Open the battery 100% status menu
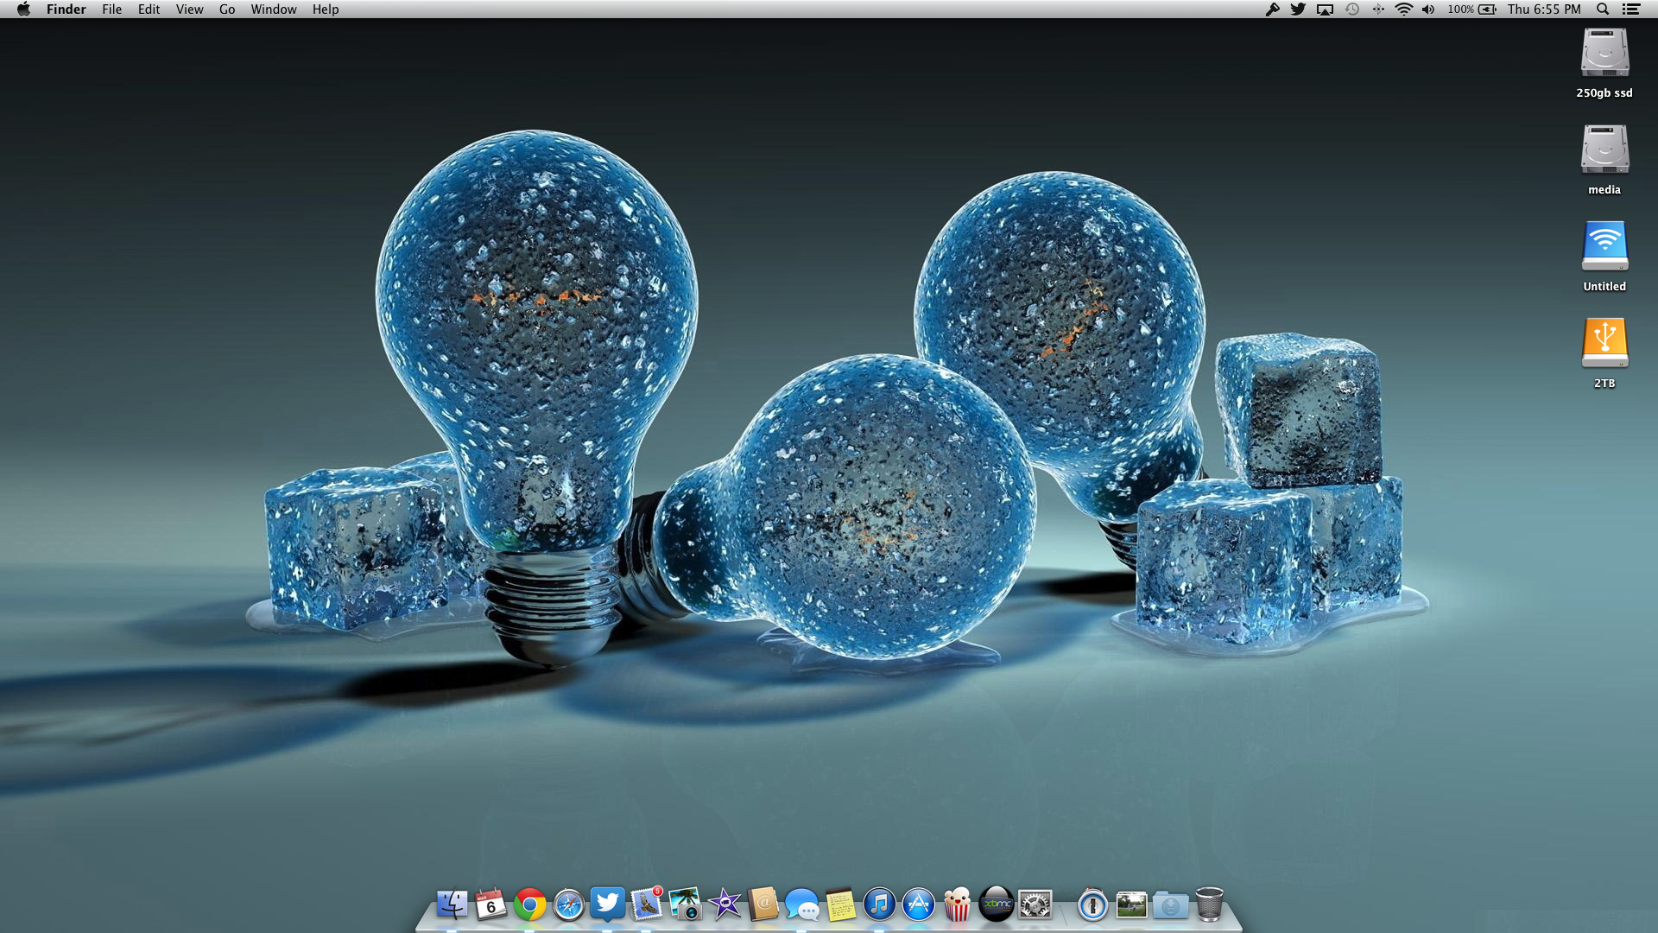 pyautogui.click(x=1471, y=9)
